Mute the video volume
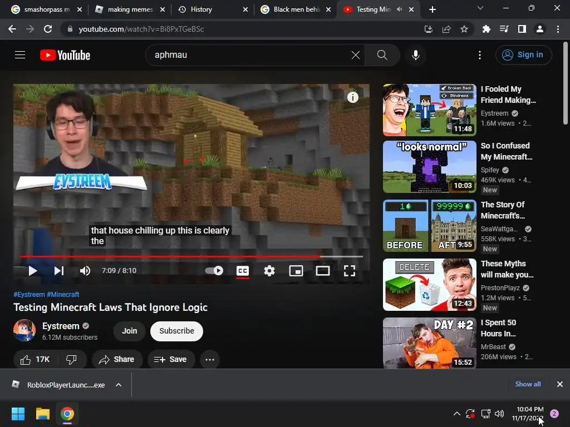The width and height of the screenshot is (570, 427). [85, 271]
